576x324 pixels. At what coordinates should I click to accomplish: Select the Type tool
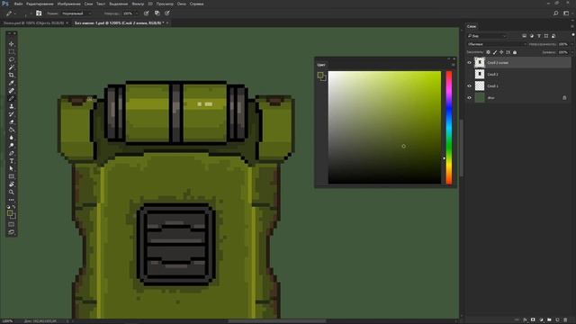[12, 161]
